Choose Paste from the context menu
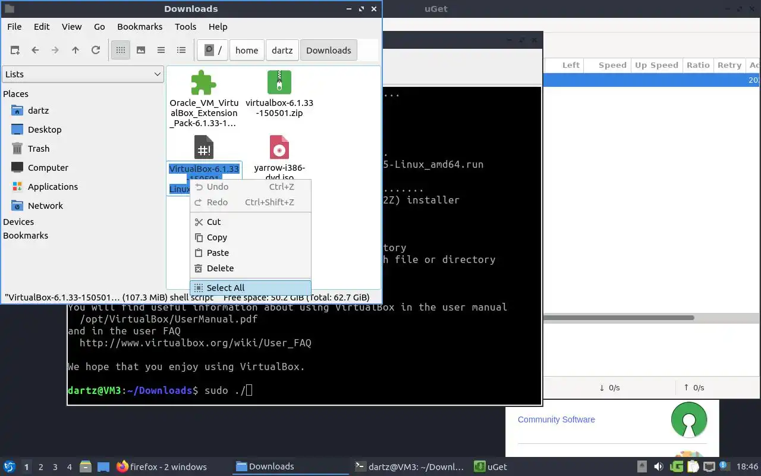Screen dimensions: 761x476 click(250, 253)
